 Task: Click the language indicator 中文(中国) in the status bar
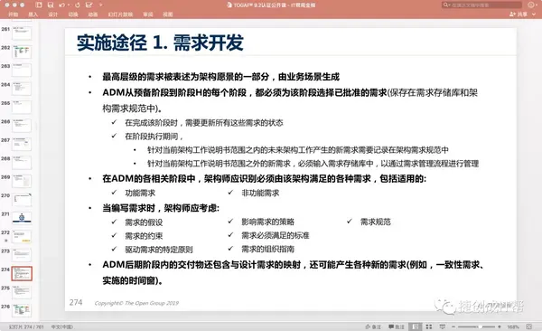(61, 326)
